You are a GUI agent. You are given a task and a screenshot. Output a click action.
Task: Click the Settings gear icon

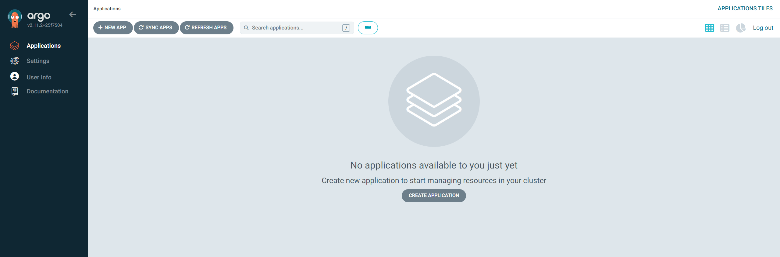point(15,61)
